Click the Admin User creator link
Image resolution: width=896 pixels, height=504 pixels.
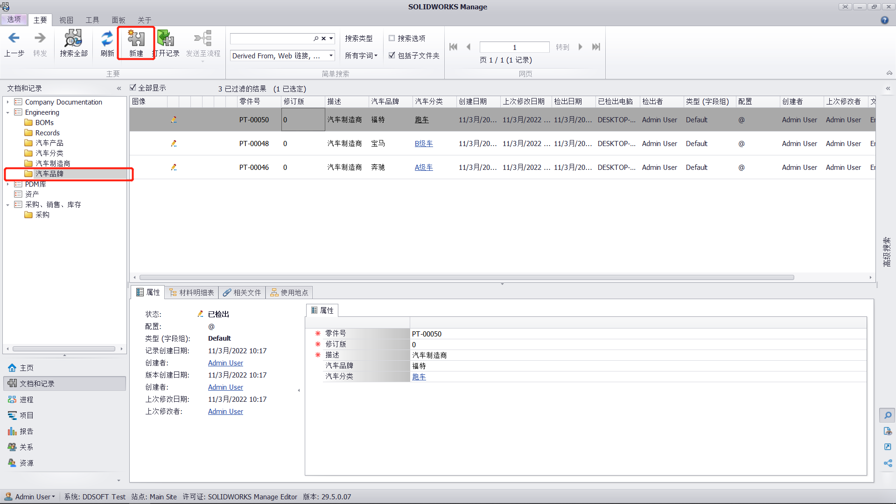[225, 363]
